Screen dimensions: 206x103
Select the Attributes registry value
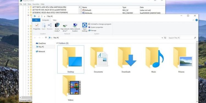click(87, 13)
